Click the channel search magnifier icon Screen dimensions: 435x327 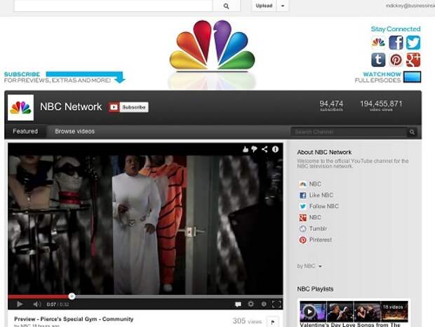[x=412, y=132]
